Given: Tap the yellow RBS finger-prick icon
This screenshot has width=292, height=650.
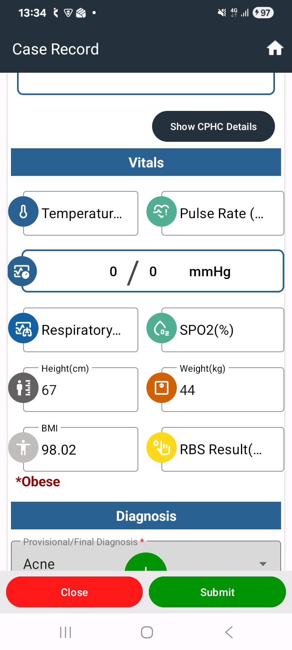Looking at the screenshot, I should [161, 448].
